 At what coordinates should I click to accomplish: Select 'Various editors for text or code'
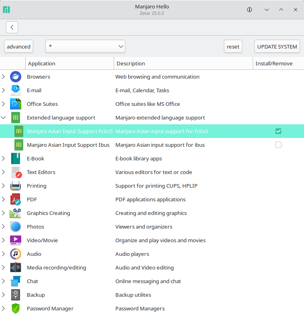pos(154,172)
